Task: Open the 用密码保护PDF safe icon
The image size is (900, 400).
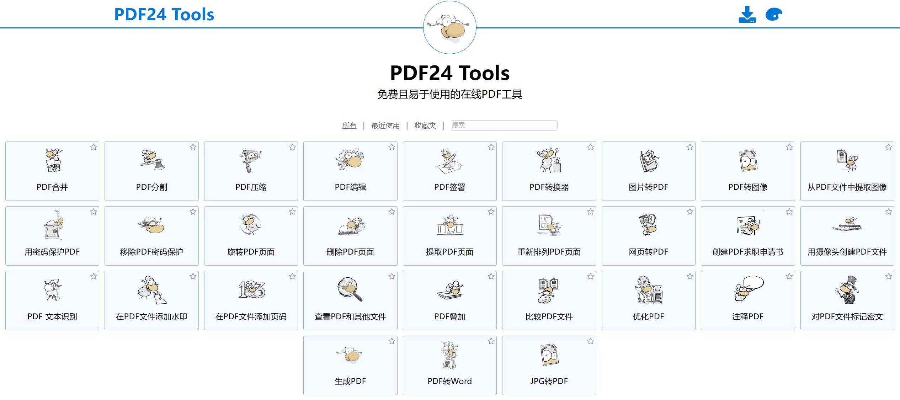Action: click(53, 225)
